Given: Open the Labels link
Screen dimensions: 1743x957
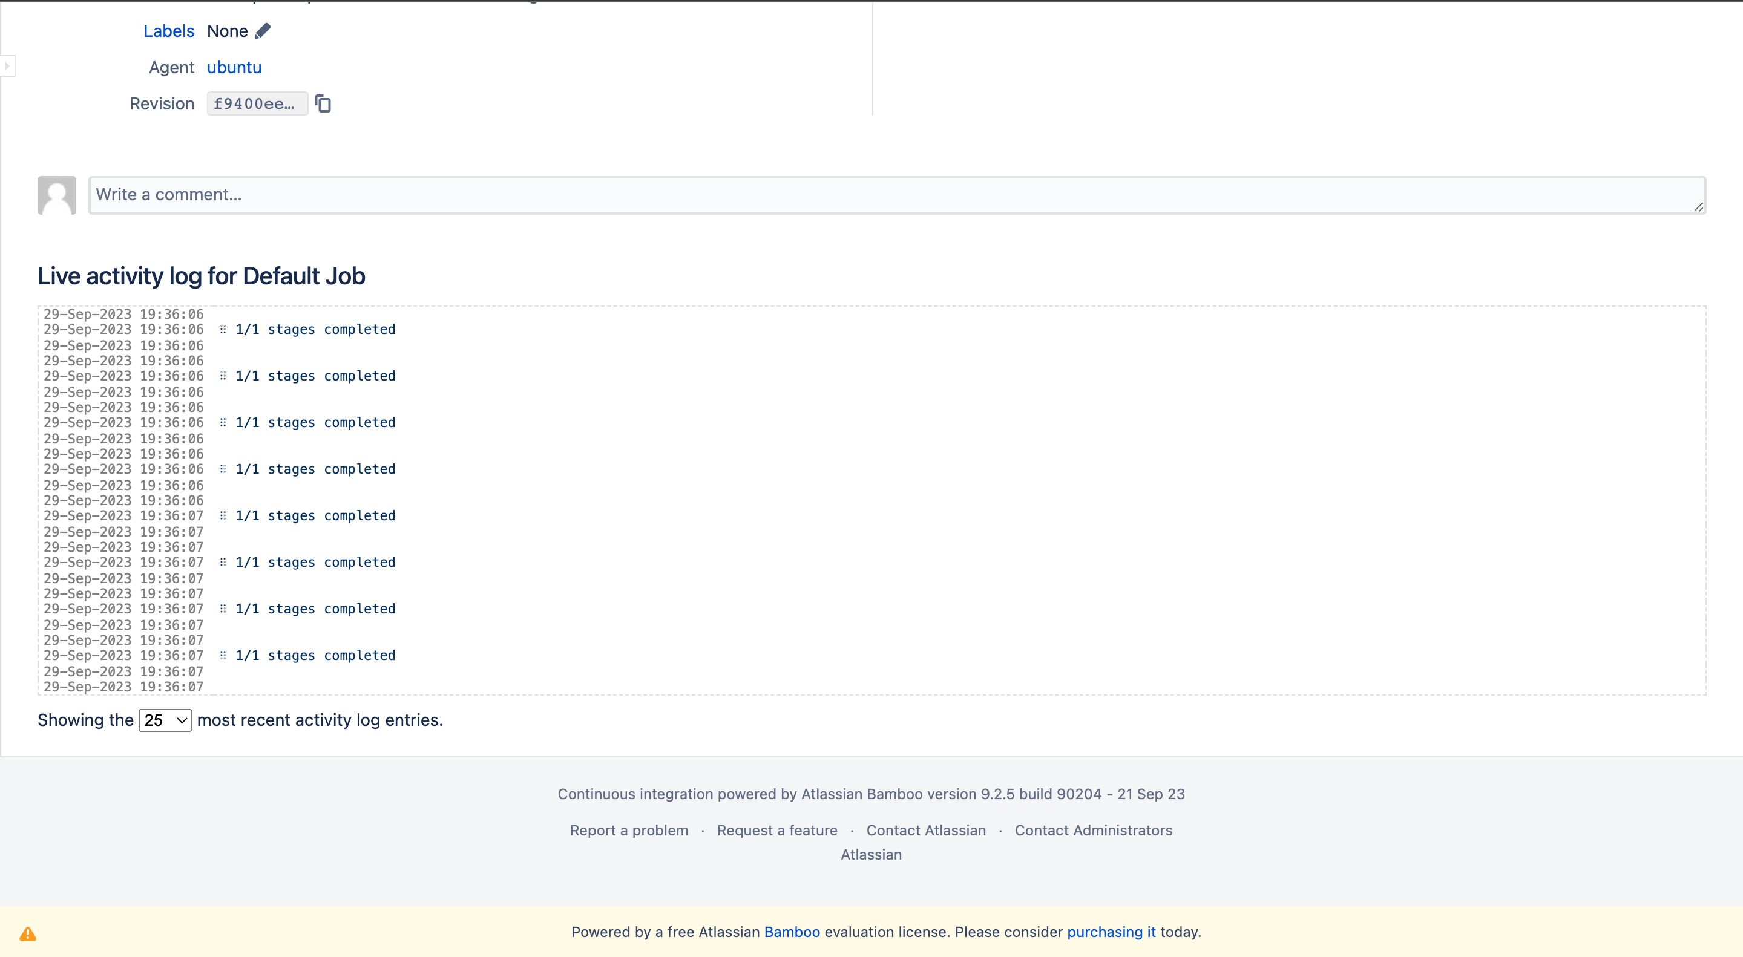Looking at the screenshot, I should tap(168, 31).
